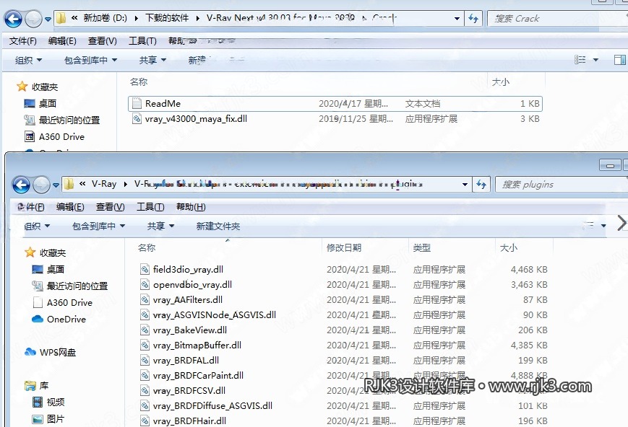
Task: Select vray_BakeView.dll file name
Action: (x=190, y=330)
